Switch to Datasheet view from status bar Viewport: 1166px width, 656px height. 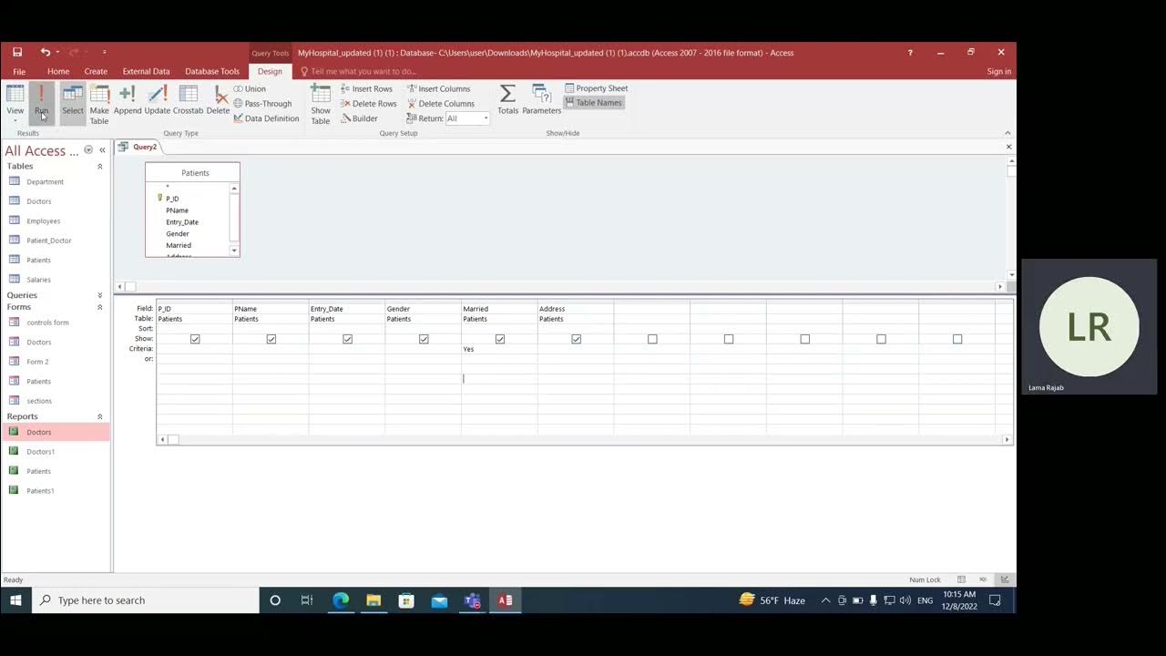coord(961,579)
